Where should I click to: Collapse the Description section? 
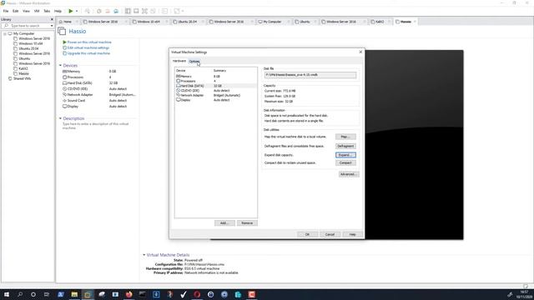click(x=60, y=118)
